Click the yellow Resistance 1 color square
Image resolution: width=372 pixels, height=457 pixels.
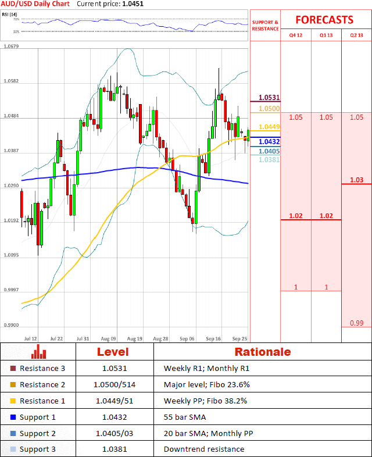pos(13,401)
